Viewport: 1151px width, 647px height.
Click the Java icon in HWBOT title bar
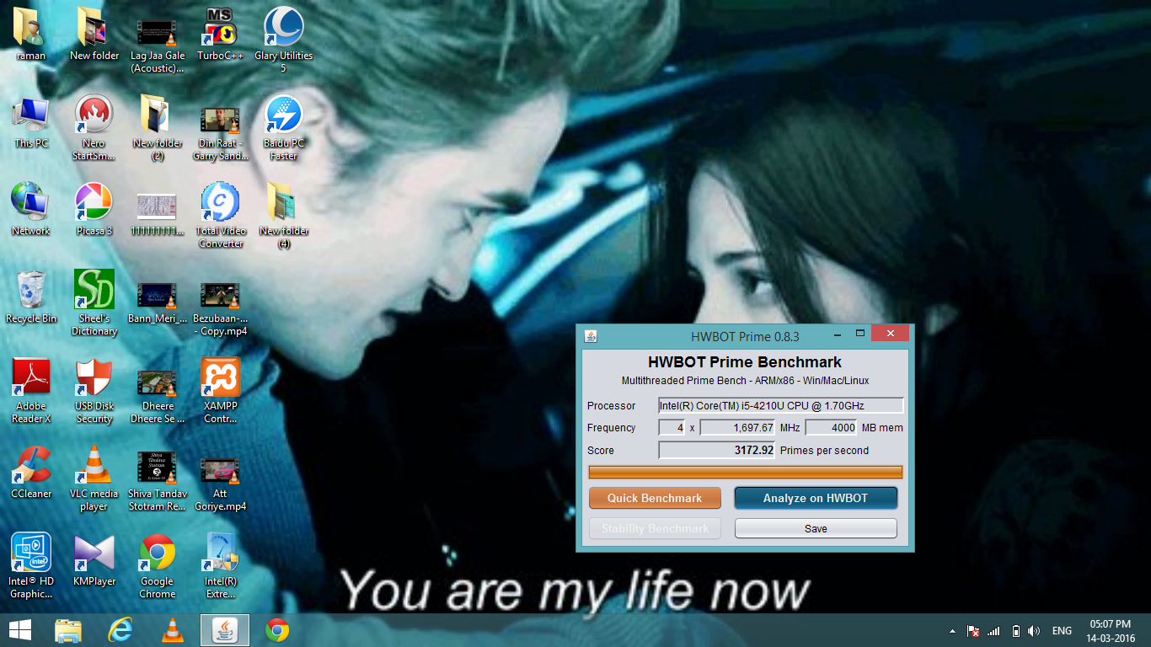[591, 336]
